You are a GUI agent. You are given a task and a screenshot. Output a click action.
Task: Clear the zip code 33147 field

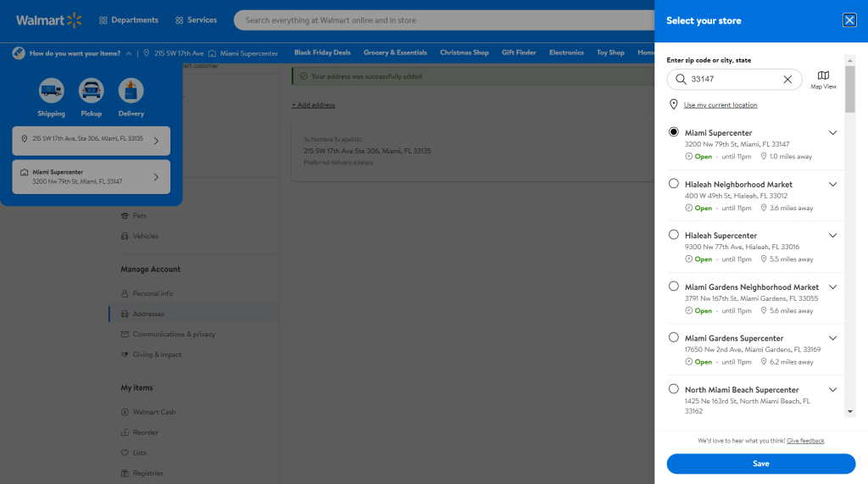pyautogui.click(x=787, y=79)
